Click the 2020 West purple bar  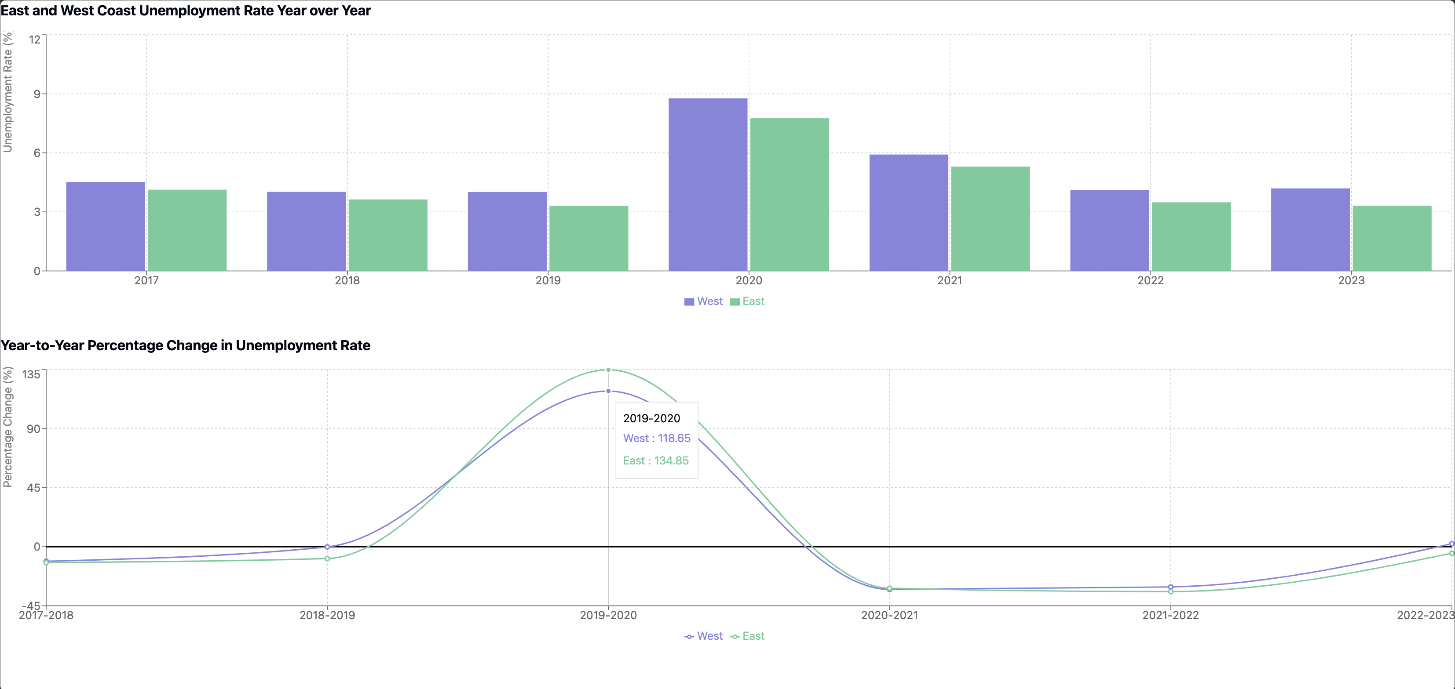pyautogui.click(x=708, y=185)
